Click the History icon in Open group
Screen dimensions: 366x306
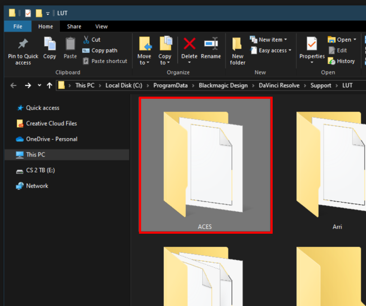[332, 61]
